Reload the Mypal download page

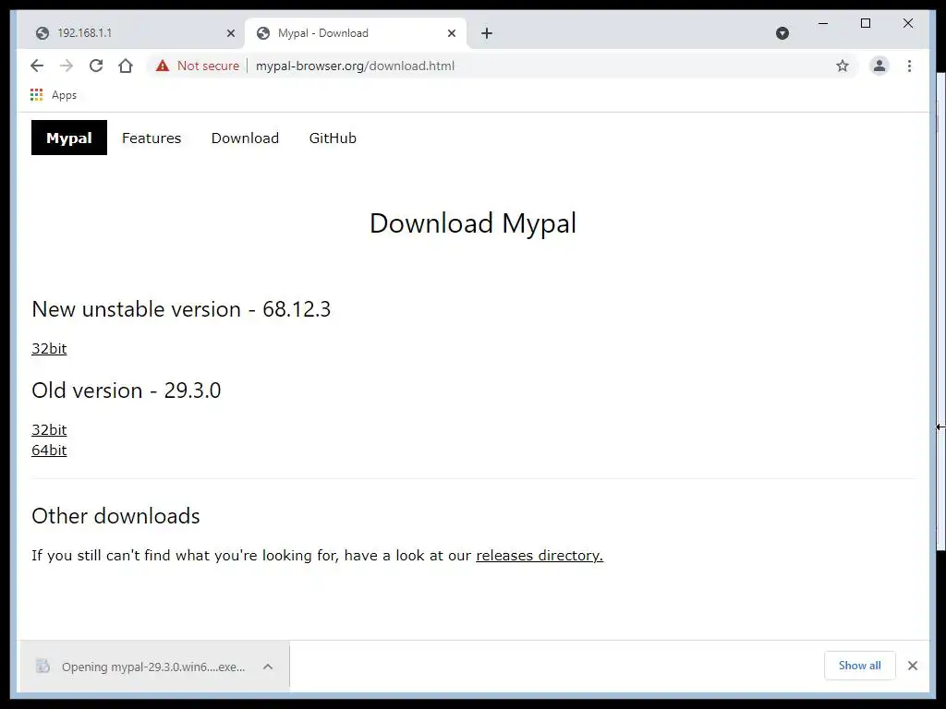96,66
